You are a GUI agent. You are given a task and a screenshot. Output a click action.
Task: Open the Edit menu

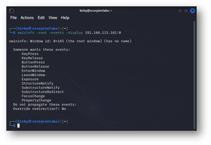pyautogui.click(x=41, y=17)
